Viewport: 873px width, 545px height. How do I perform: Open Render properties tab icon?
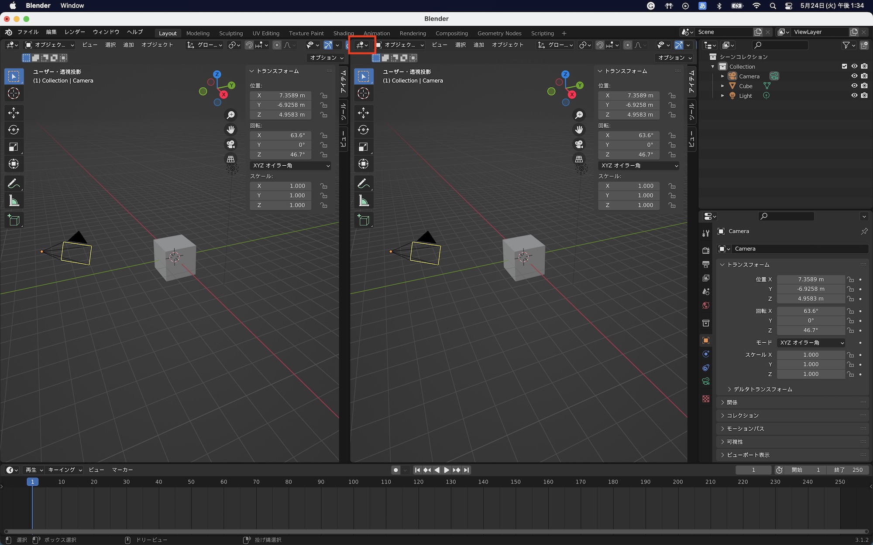[706, 251]
